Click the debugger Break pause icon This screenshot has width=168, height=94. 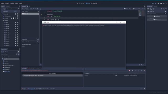coord(141,71)
